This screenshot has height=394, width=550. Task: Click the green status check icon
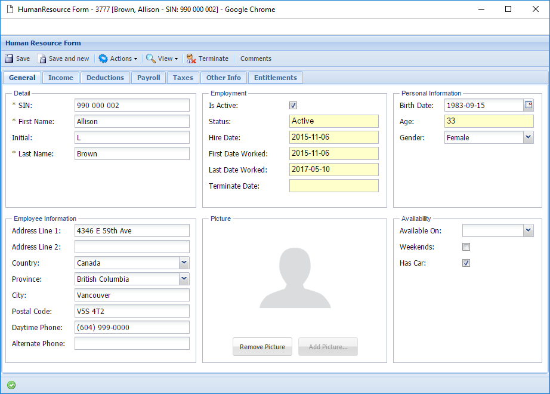(x=11, y=385)
